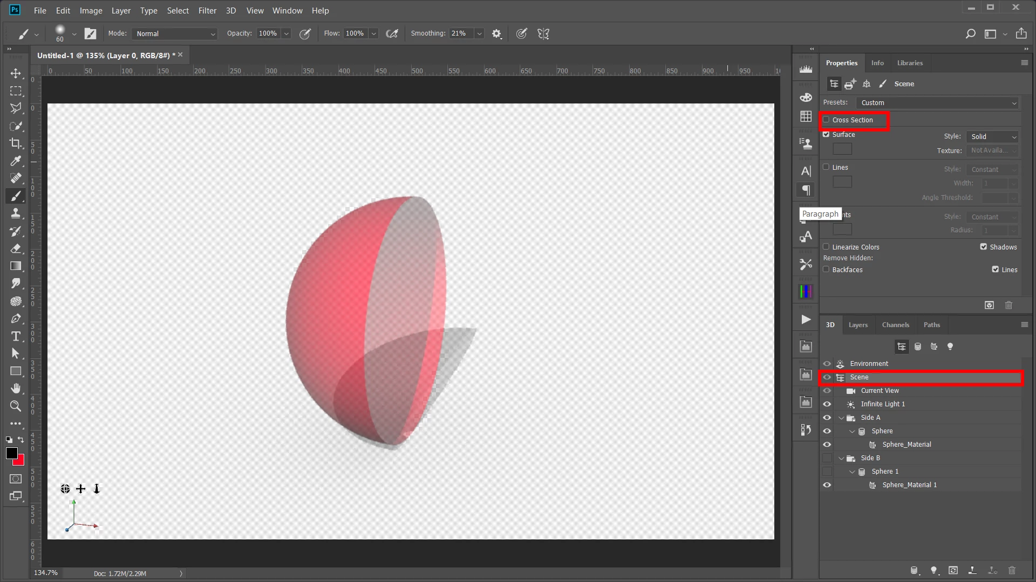This screenshot has width=1036, height=582.
Task: Click the foreground color swatch
Action: point(11,453)
